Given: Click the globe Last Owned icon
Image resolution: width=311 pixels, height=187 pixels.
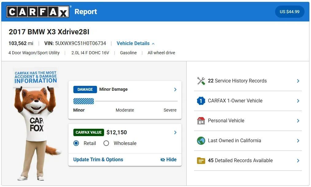Looking at the screenshot, I should tap(201, 141).
